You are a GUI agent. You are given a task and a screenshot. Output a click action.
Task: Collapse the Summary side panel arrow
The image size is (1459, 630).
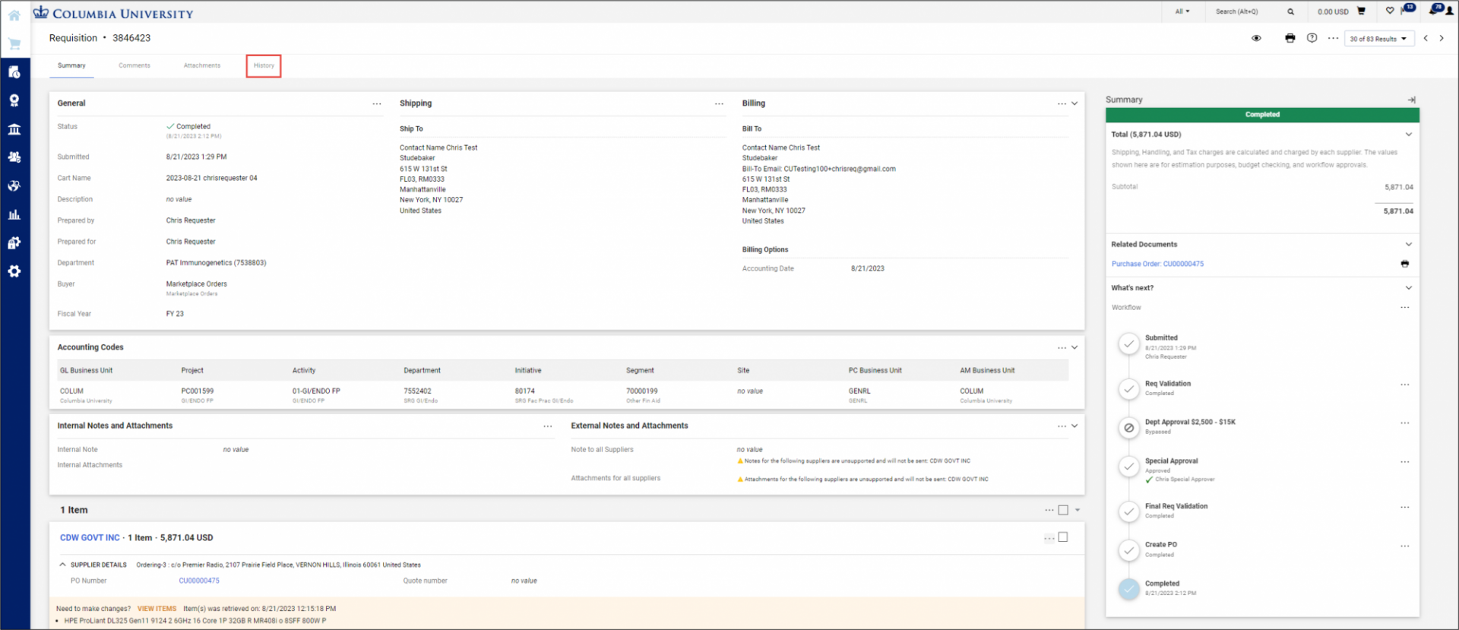click(x=1411, y=100)
